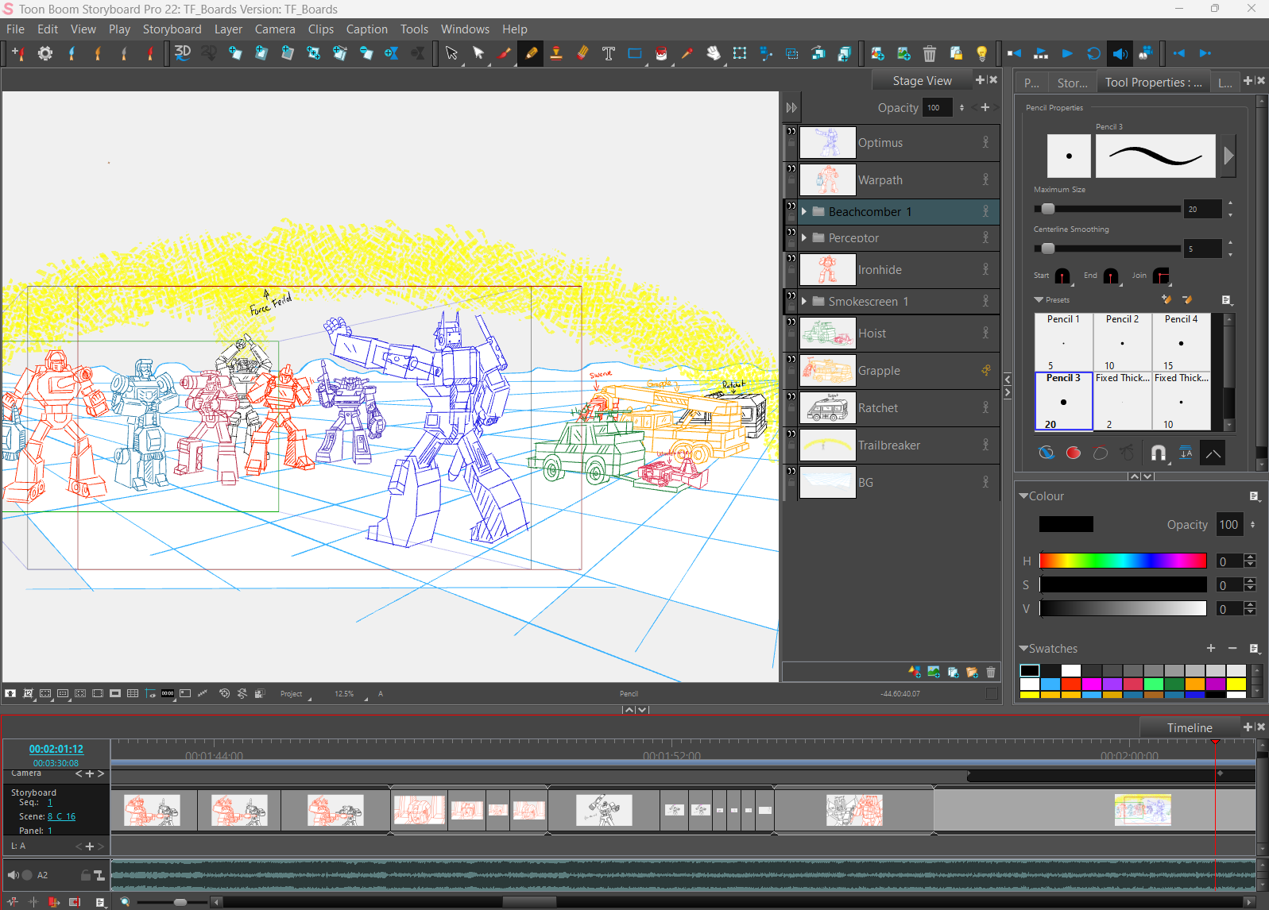The width and height of the screenshot is (1269, 910).
Task: Go to previous panel arrow
Action: [x=1179, y=53]
